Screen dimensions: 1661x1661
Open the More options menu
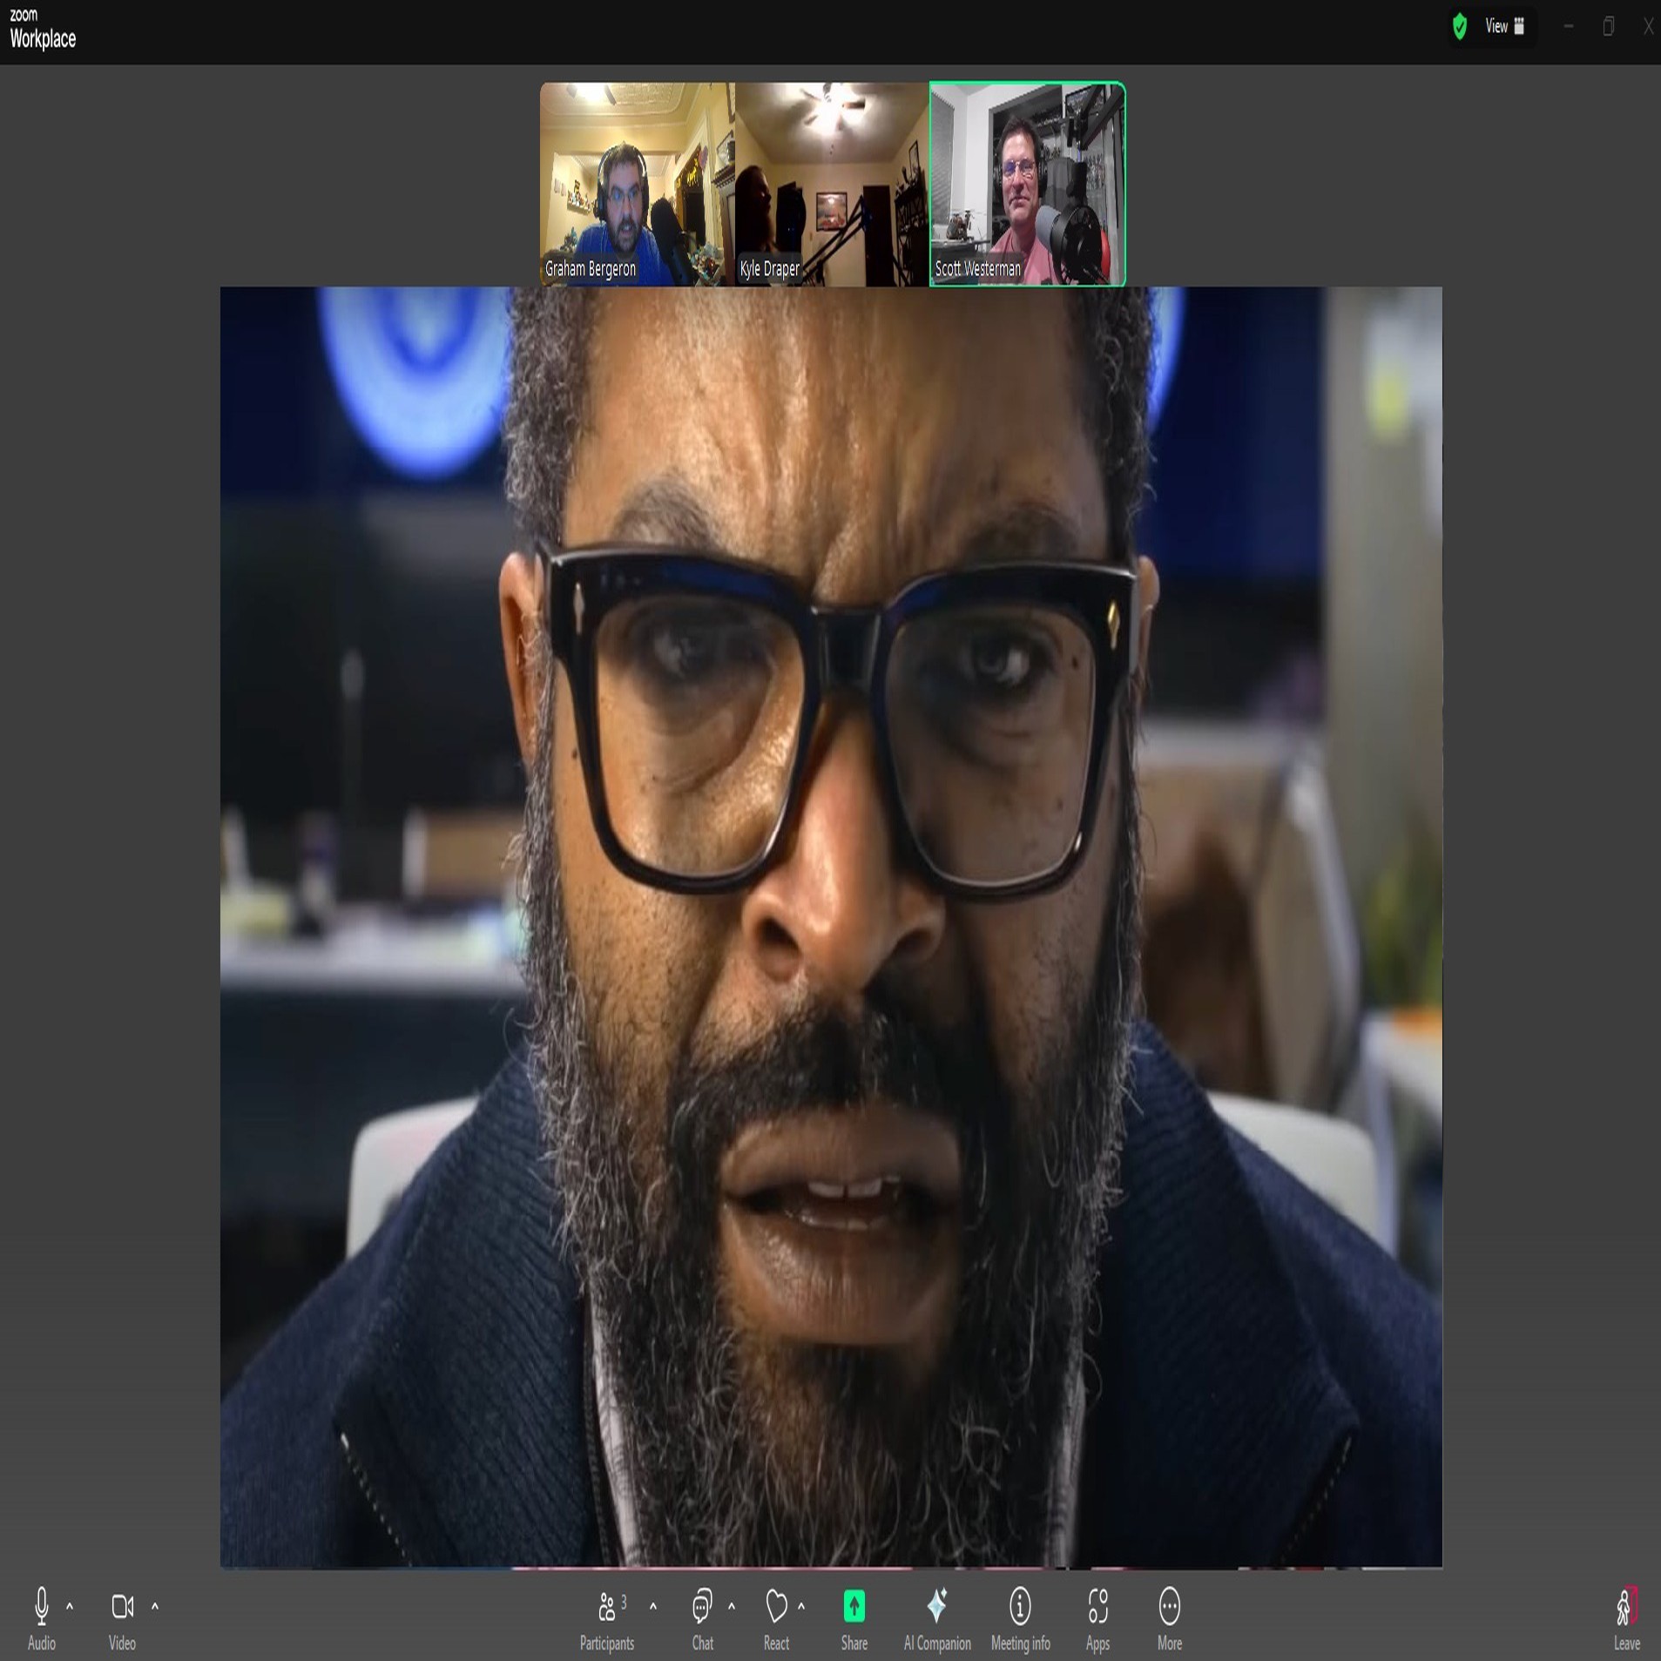click(x=1169, y=1618)
